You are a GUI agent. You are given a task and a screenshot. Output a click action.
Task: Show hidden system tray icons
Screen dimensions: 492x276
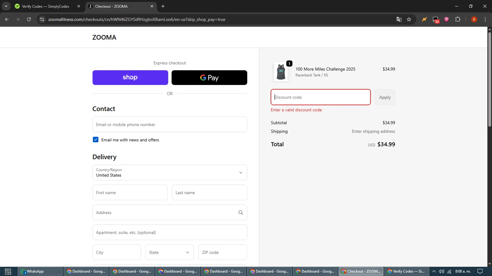point(434,271)
